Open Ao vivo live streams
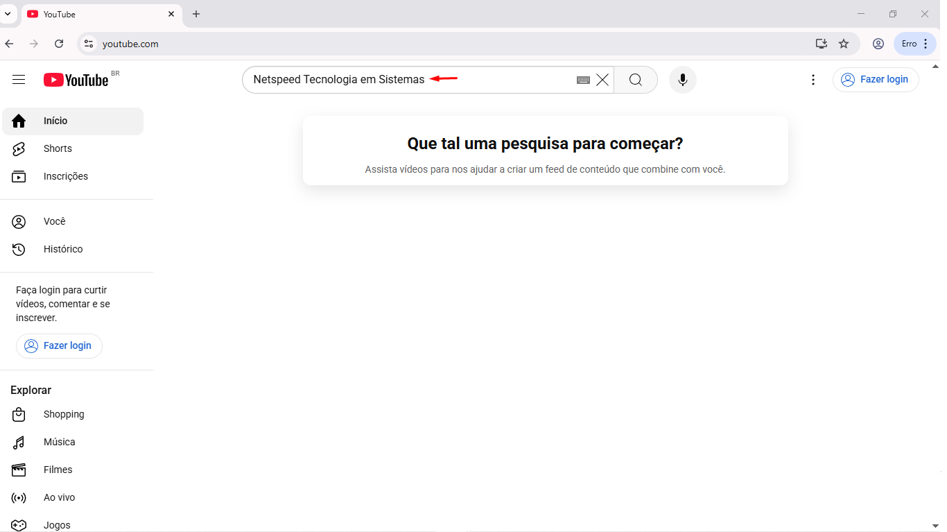This screenshot has height=532, width=947. pyautogui.click(x=59, y=497)
